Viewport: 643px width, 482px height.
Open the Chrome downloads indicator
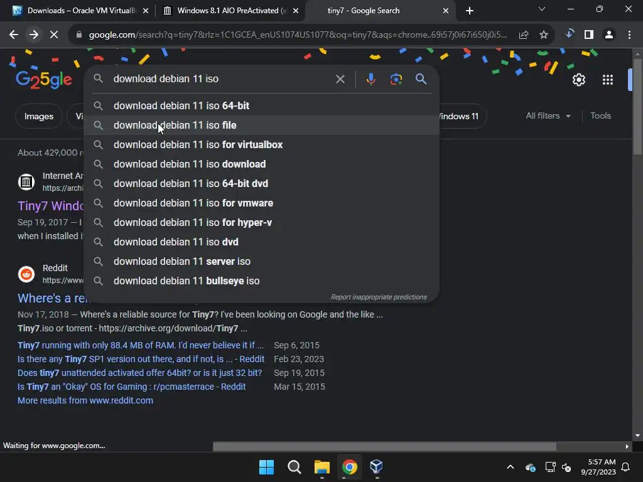[569, 35]
